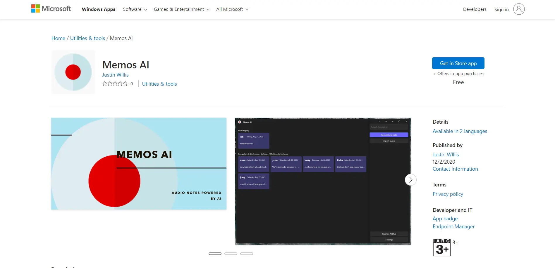This screenshot has width=555, height=268.
Task: Click the Memos AI app icon
Action: pos(73,72)
